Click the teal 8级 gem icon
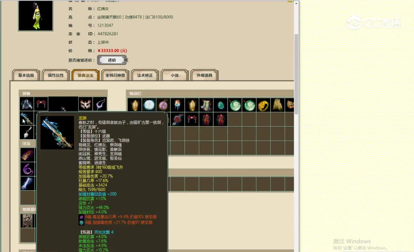Image resolution: width=414 pixels, height=252 pixels. pyautogui.click(x=81, y=223)
